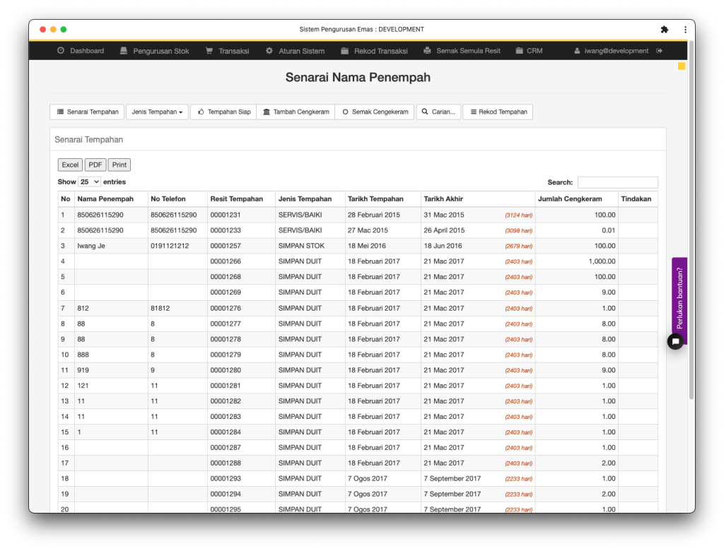This screenshot has width=724, height=551.
Task: Click the yellow square indicator at top right
Action: [682, 66]
